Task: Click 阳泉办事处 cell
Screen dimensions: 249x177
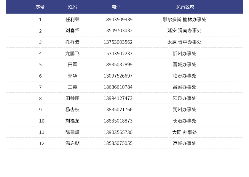Action: tap(184, 98)
